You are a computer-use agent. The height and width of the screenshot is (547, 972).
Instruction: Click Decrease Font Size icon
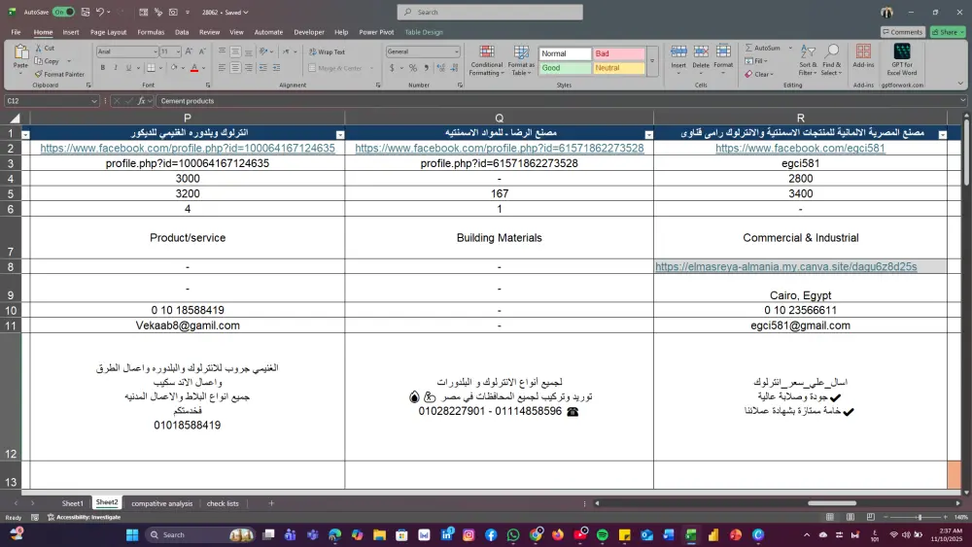201,51
